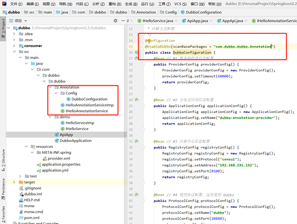
Task: Open application.properties file
Action: [x=59, y=165]
